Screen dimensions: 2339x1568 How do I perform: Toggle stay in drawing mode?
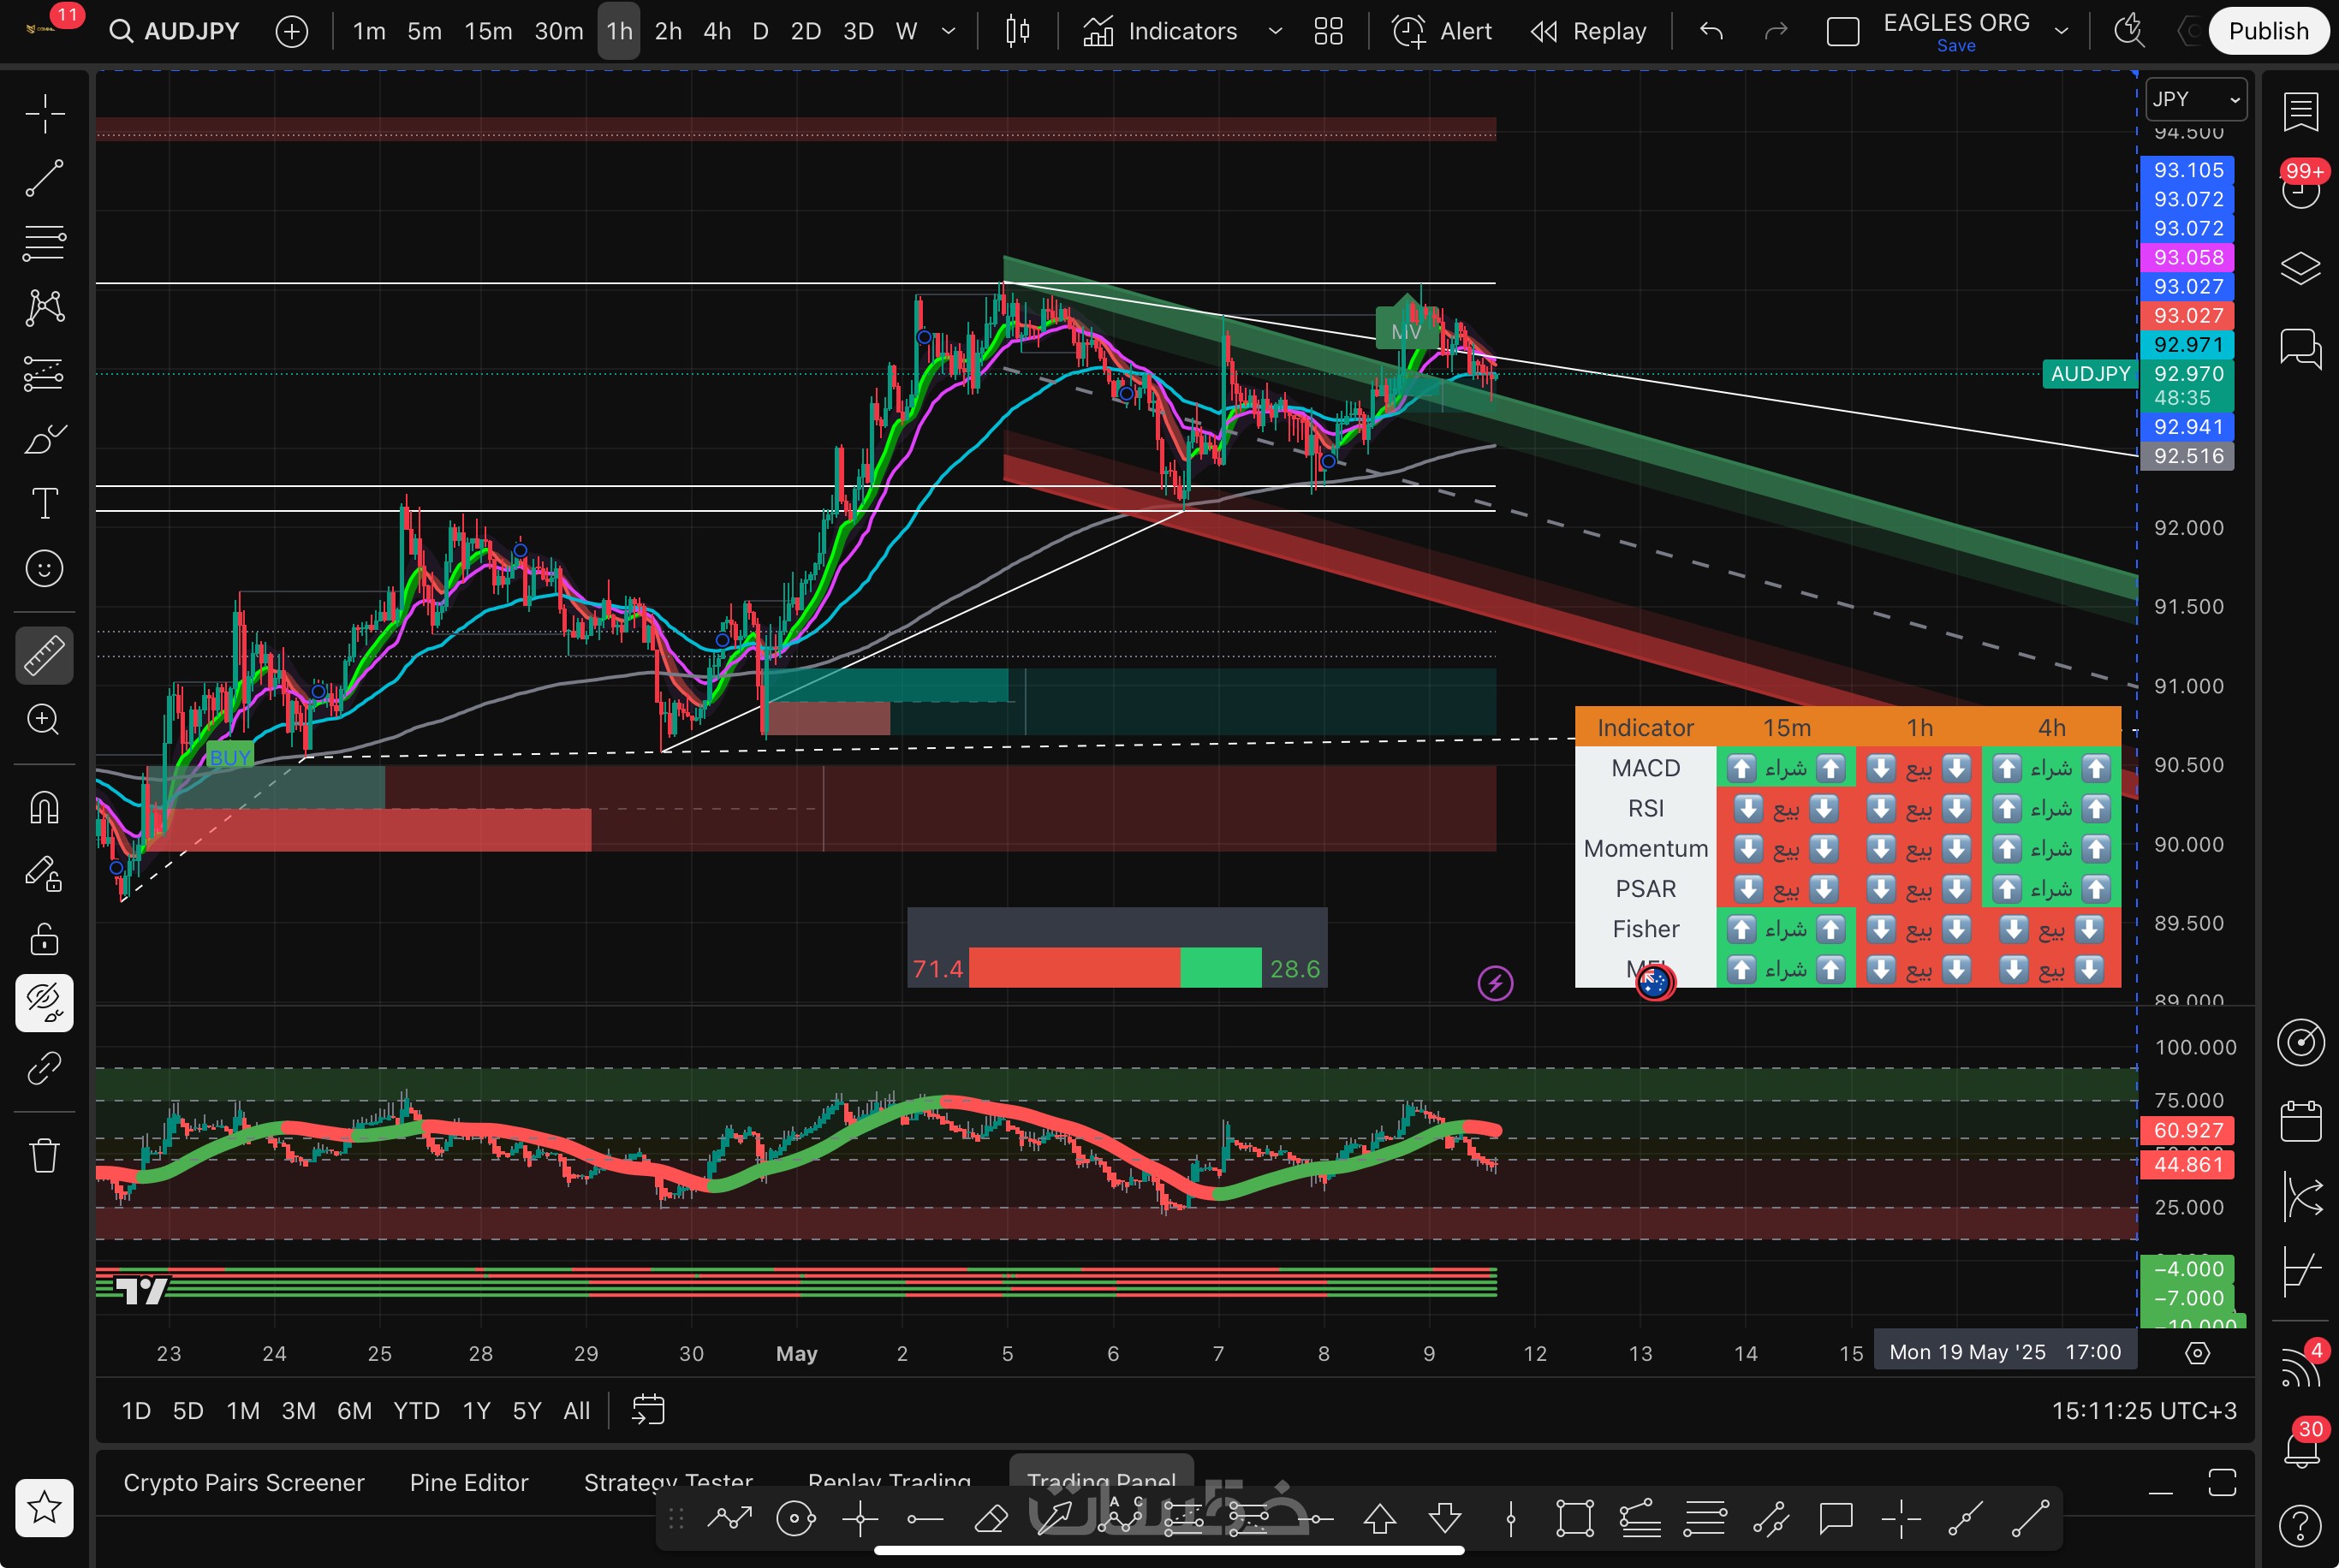click(x=44, y=873)
